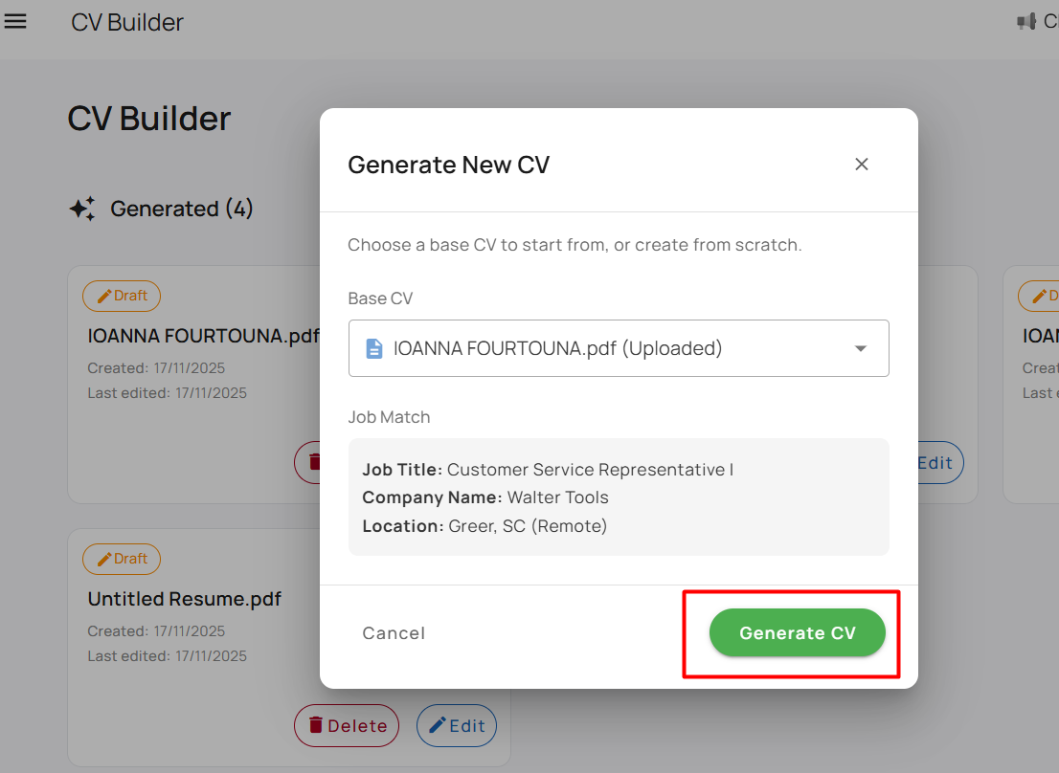The height and width of the screenshot is (773, 1059).
Task: Close the Generate New CV dialog
Action: click(x=861, y=165)
